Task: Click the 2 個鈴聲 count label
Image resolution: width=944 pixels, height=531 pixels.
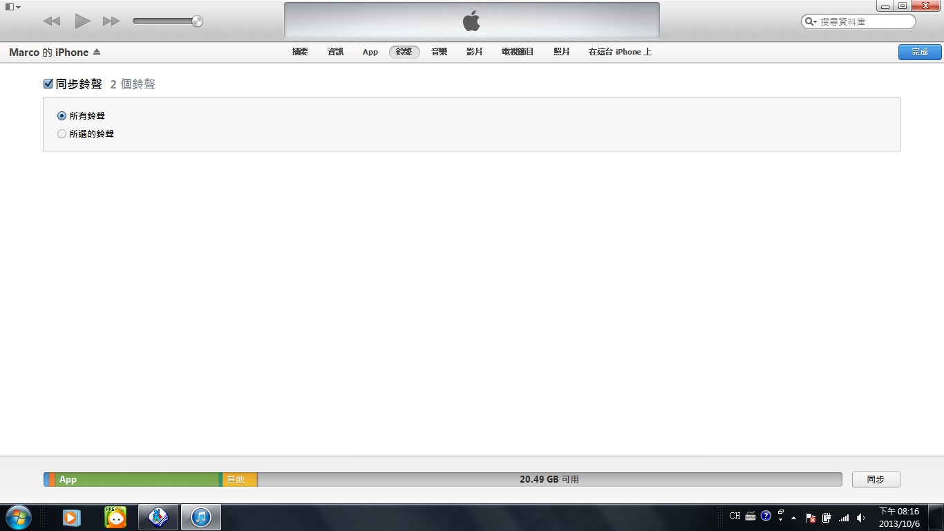Action: click(x=133, y=84)
